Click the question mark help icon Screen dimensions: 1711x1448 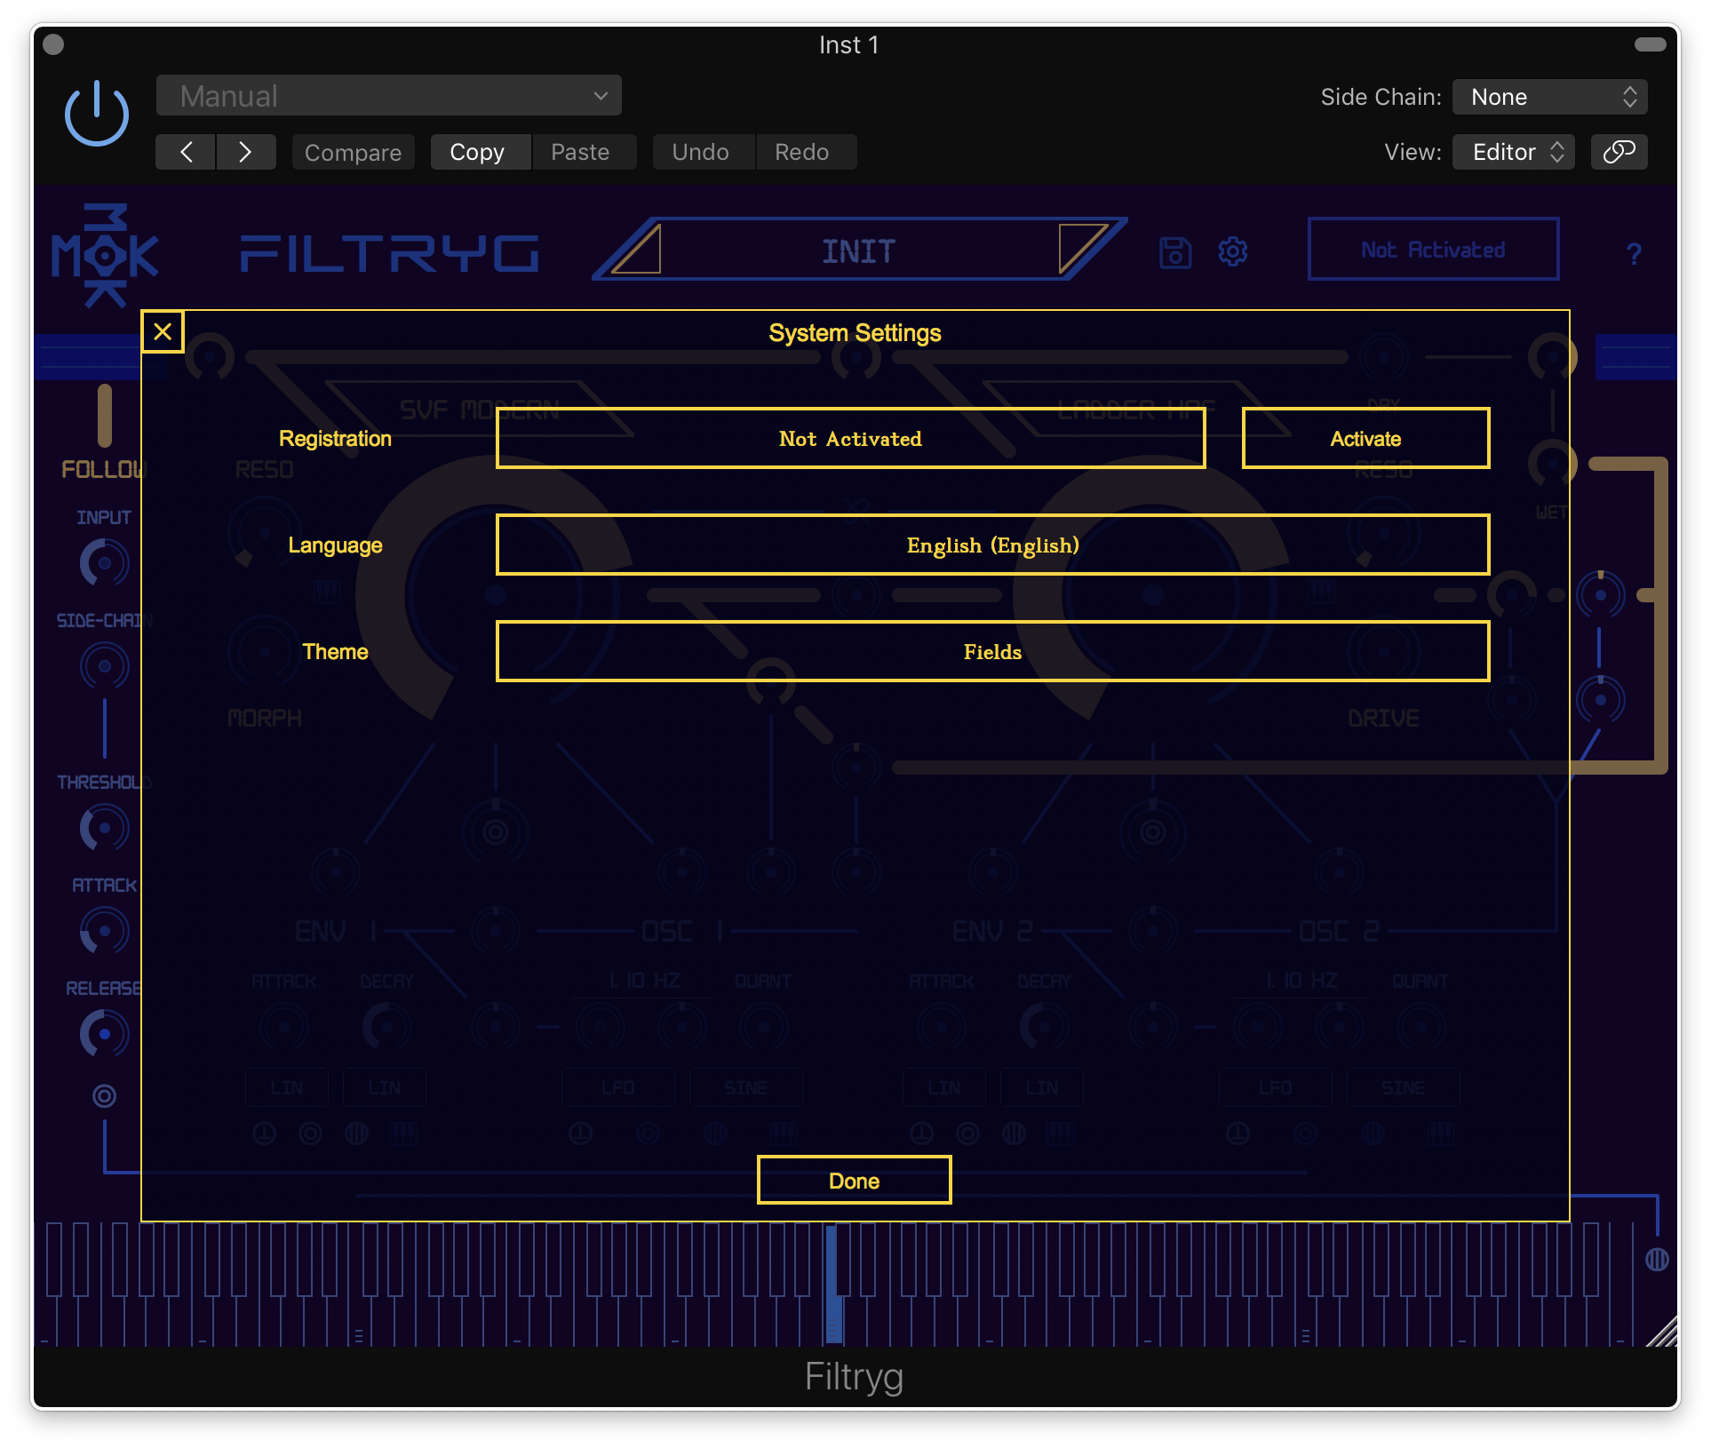click(1633, 254)
